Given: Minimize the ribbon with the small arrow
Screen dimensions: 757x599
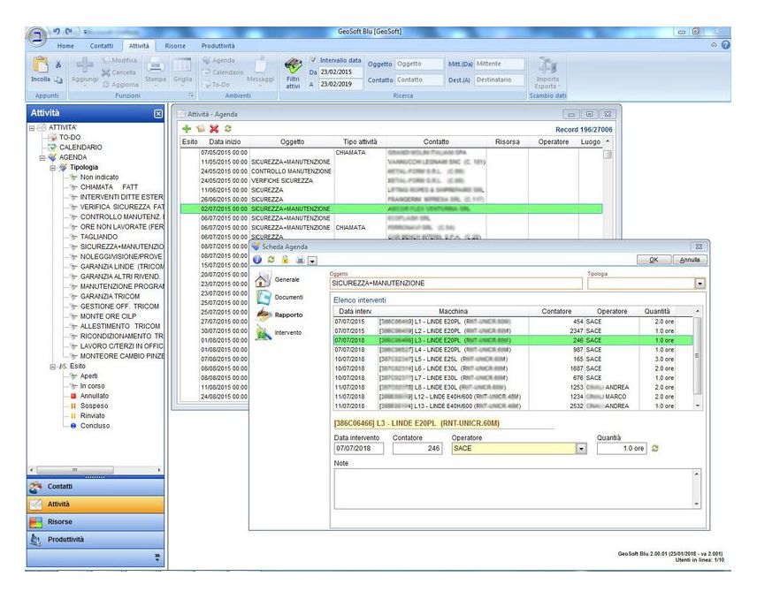Looking at the screenshot, I should pyautogui.click(x=714, y=45).
